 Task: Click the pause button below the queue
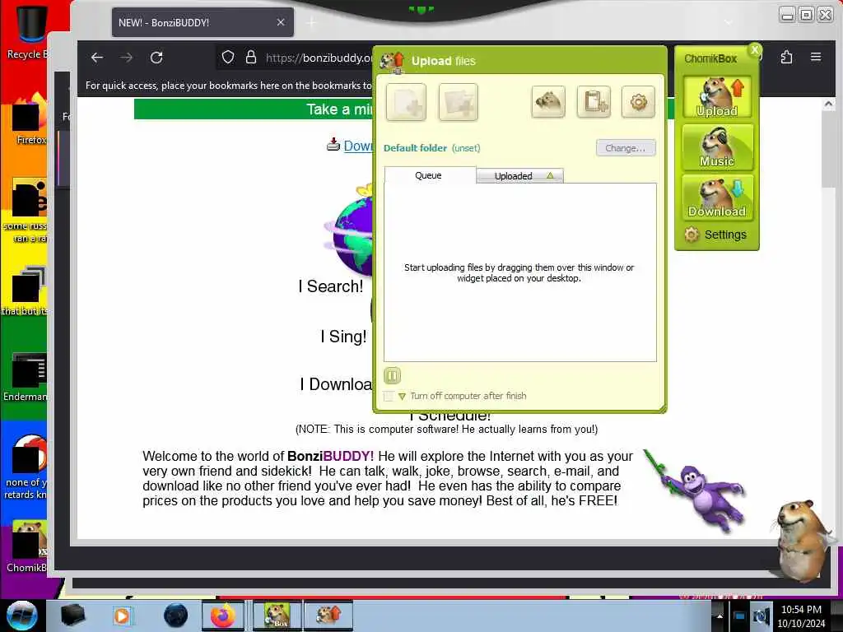393,375
